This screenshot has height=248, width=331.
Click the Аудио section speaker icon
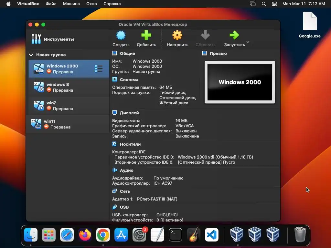point(114,170)
